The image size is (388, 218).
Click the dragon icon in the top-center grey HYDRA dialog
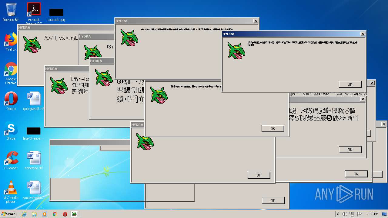tap(129, 38)
